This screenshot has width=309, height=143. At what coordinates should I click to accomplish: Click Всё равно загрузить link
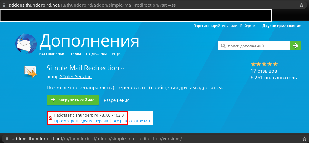132,121
